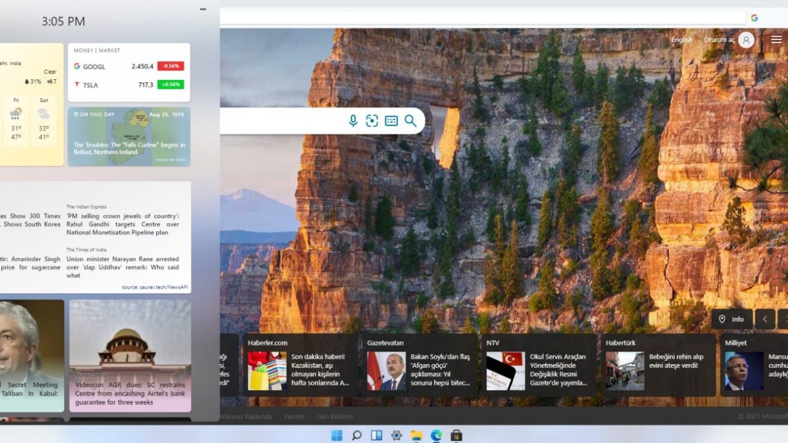This screenshot has width=788, height=443.
Task: Open the TSLA stock row
Action: point(129,85)
